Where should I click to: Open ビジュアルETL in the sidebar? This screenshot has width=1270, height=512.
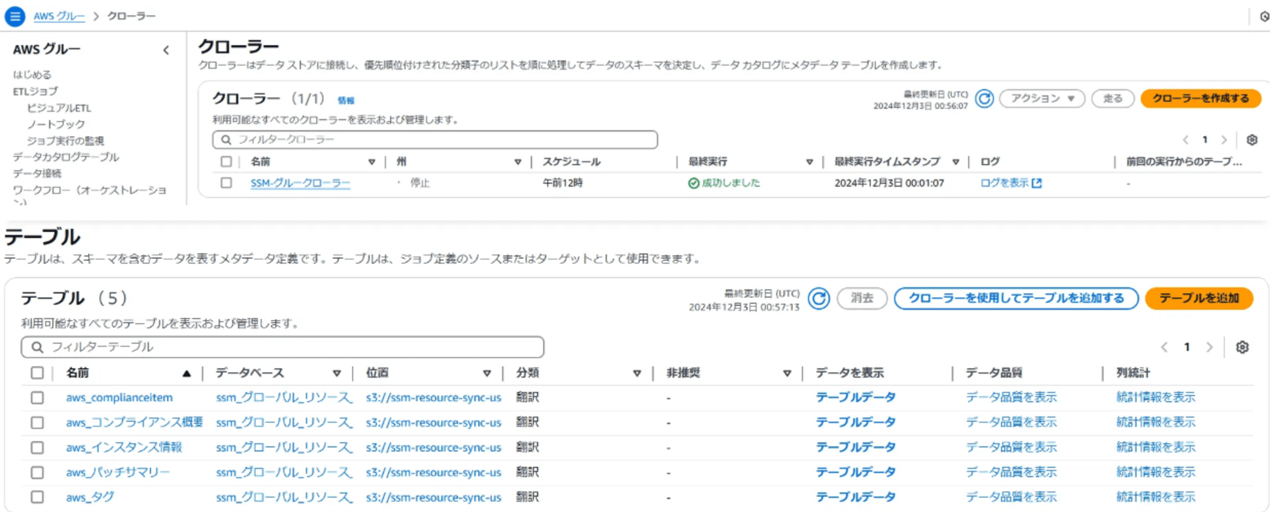(x=59, y=108)
